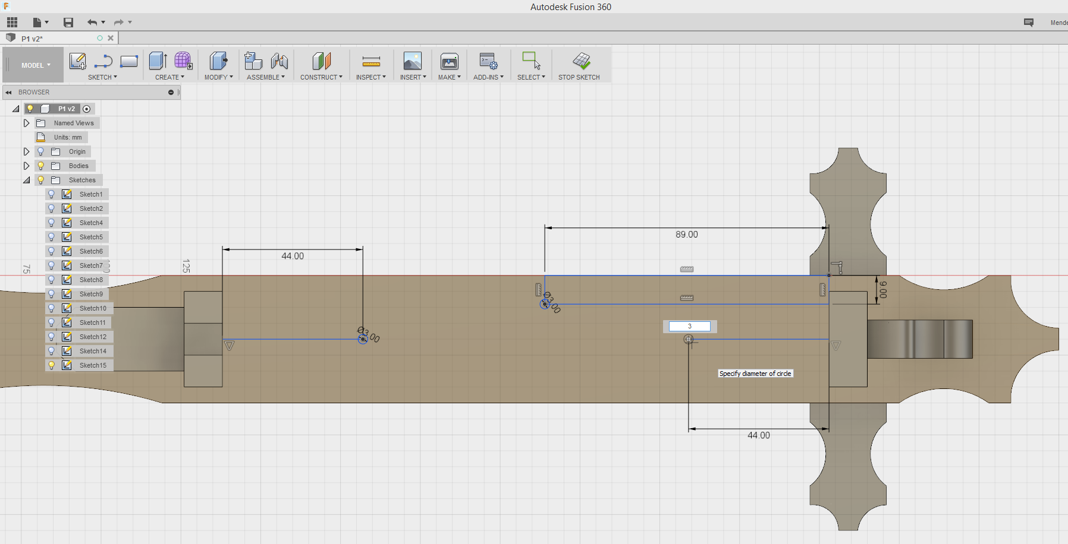Toggle visibility bulb of Sketch6
This screenshot has width=1068, height=544.
[52, 251]
